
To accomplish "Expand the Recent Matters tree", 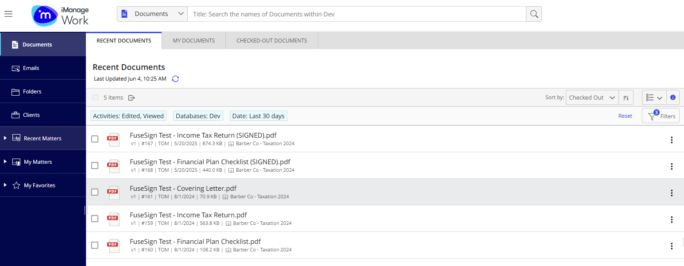I will tap(5, 139).
